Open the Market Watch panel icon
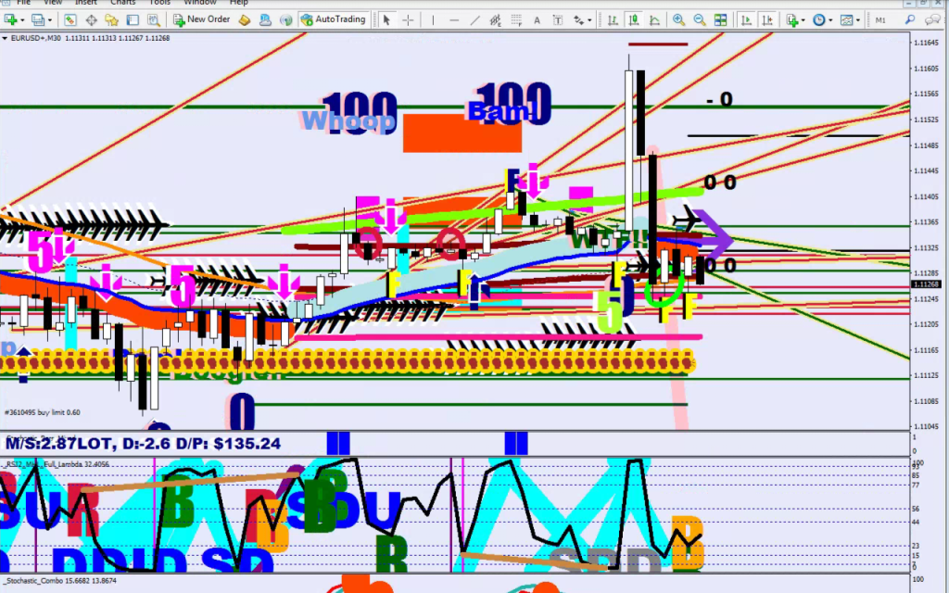949x593 pixels. (70, 19)
